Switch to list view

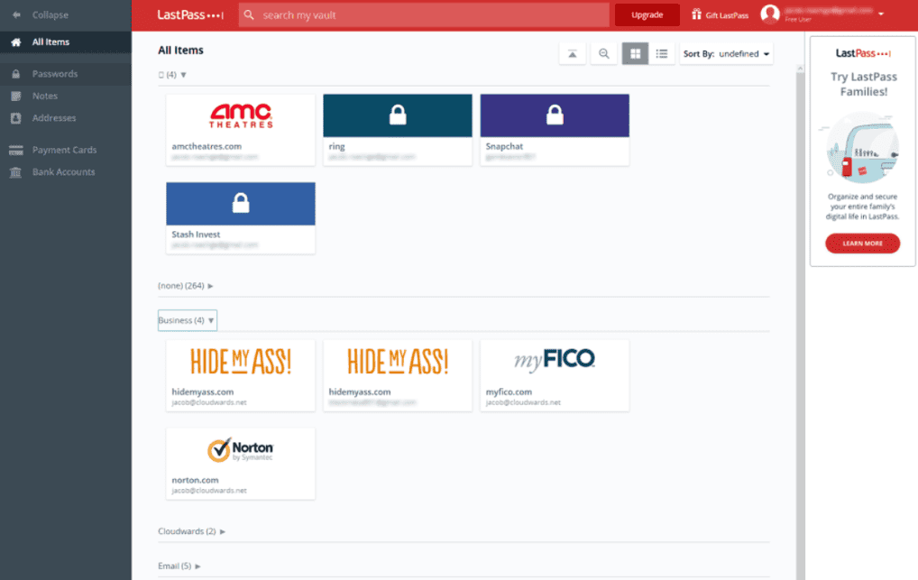(x=662, y=54)
